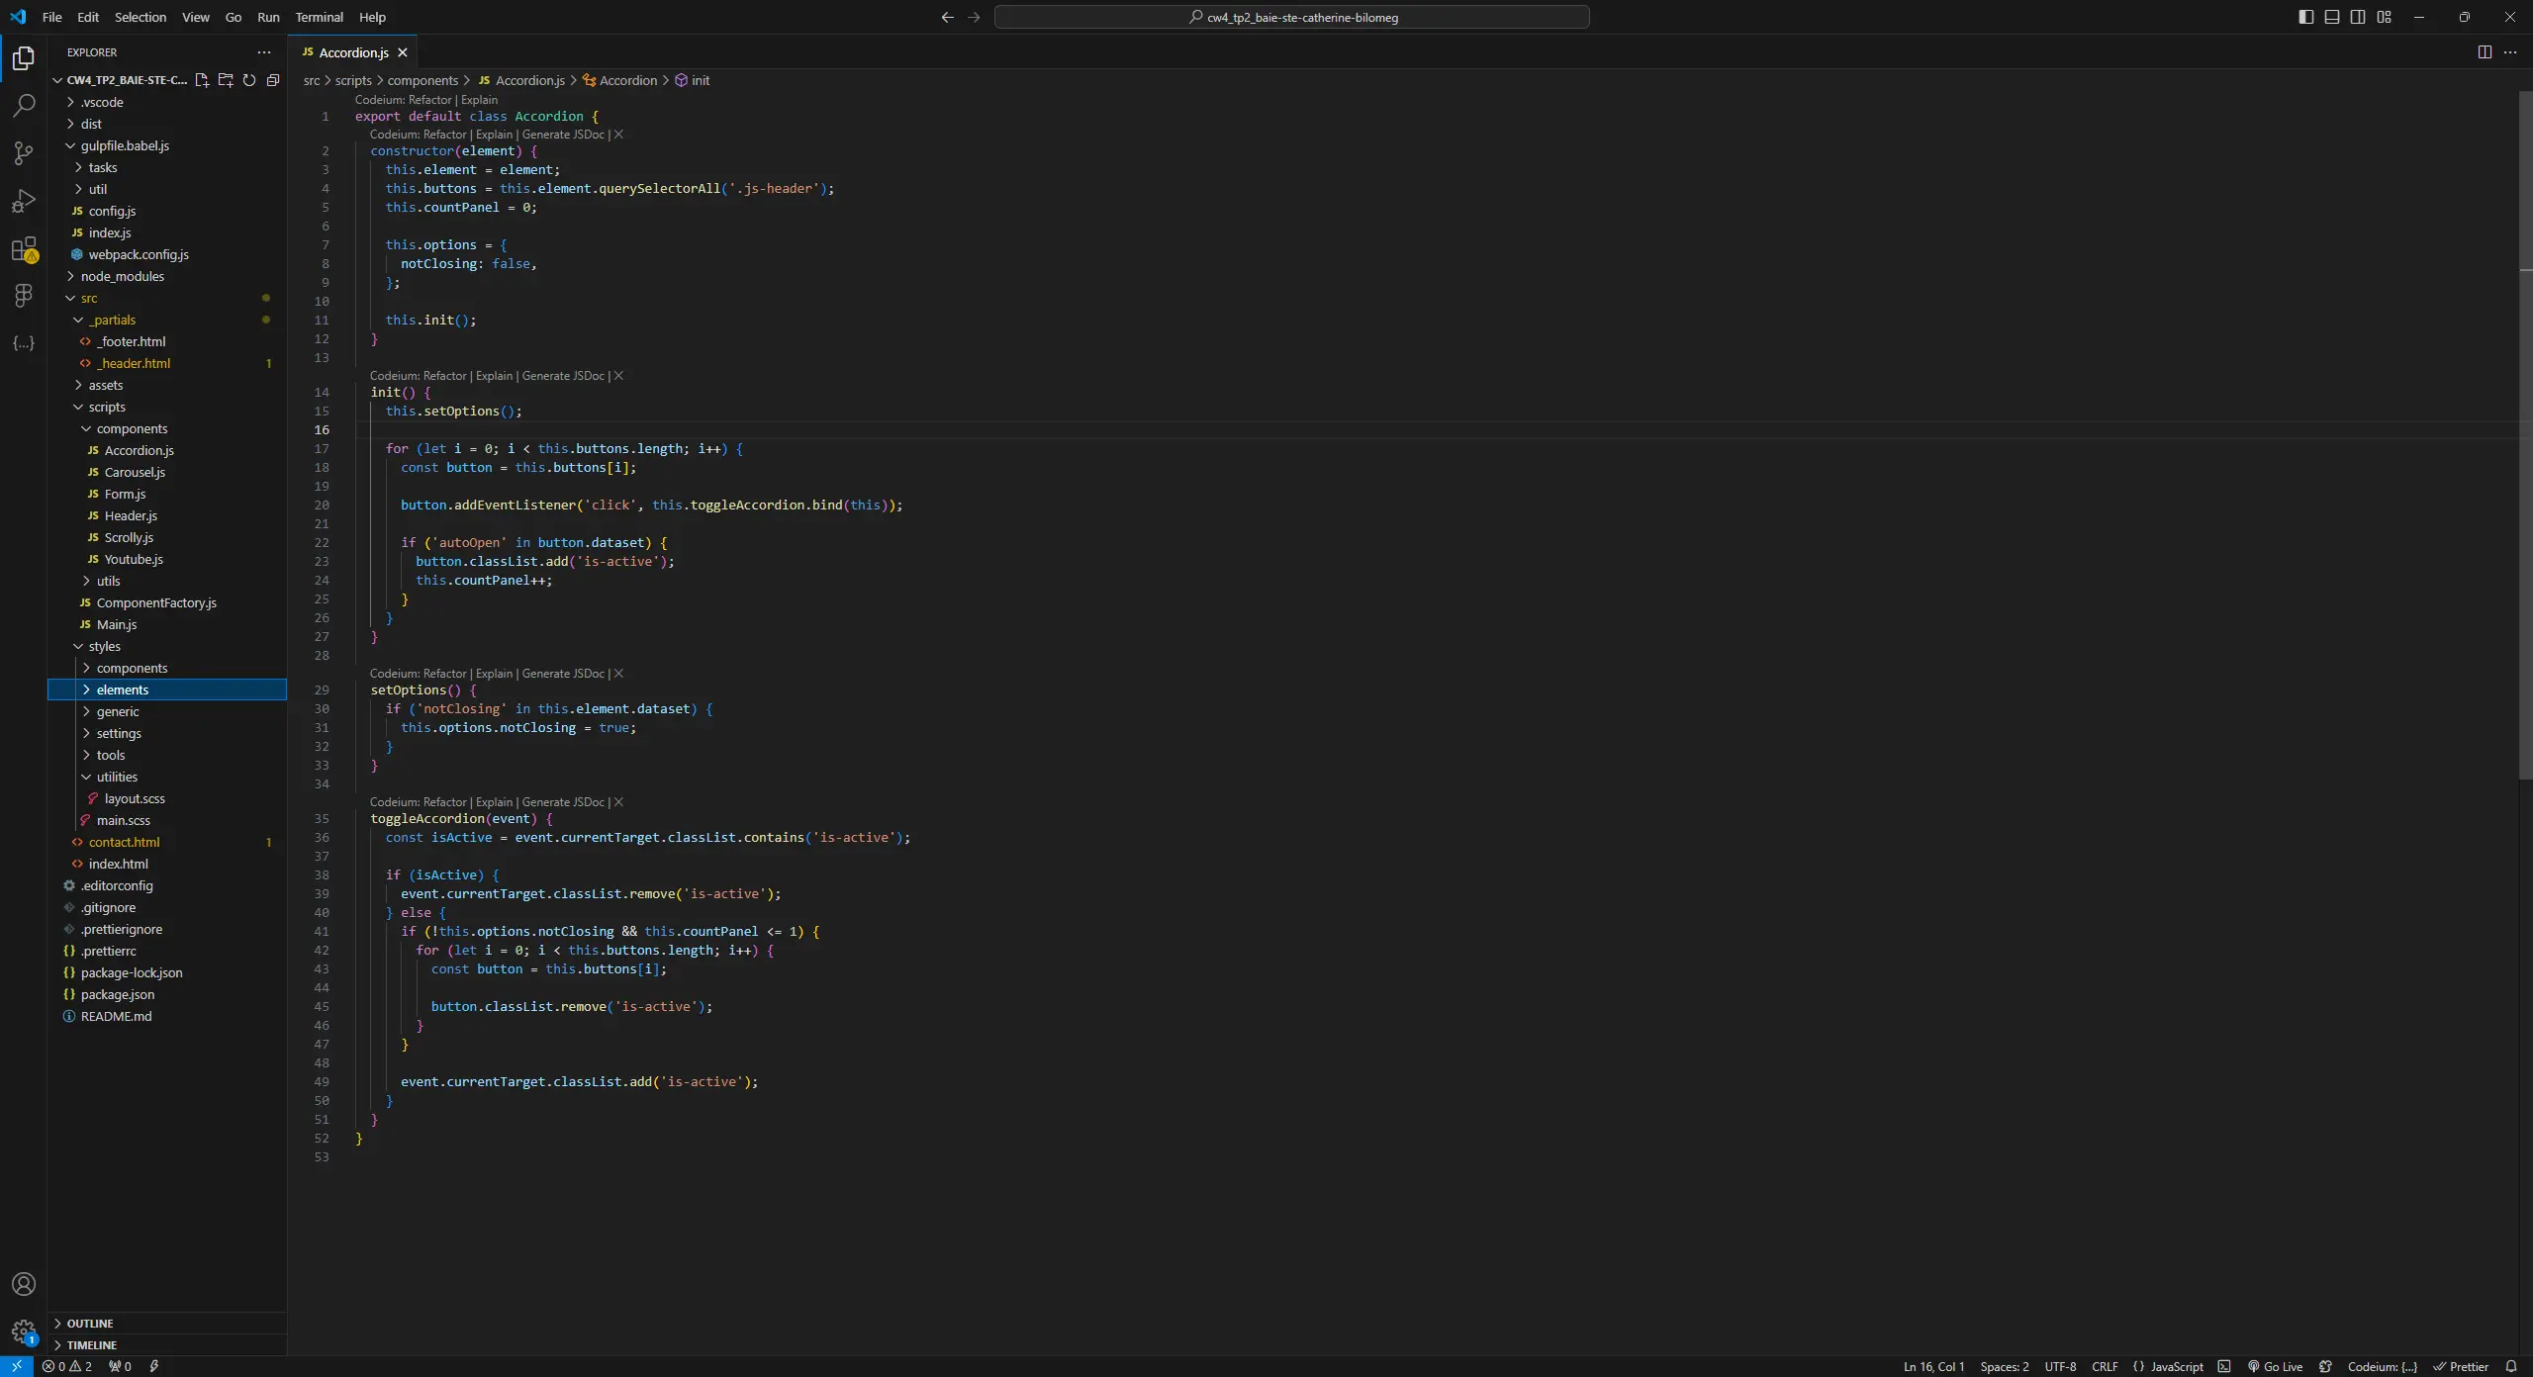The image size is (2533, 1377).
Task: Toggle the primary side bar visibility
Action: point(2304,17)
